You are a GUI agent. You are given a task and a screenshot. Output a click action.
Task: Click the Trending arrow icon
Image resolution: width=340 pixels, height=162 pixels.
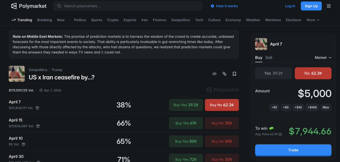tap(13, 20)
